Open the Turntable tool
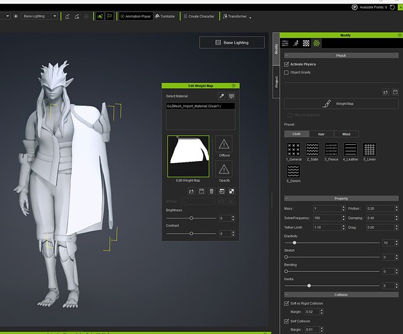Viewport: 403px width, 334px height. [165, 16]
